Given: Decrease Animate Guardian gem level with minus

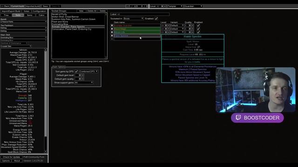Looking at the screenshot, I should coord(169,26).
